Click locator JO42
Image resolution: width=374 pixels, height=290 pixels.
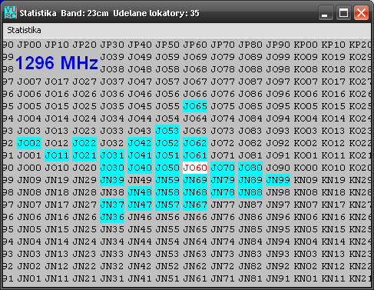140,143
